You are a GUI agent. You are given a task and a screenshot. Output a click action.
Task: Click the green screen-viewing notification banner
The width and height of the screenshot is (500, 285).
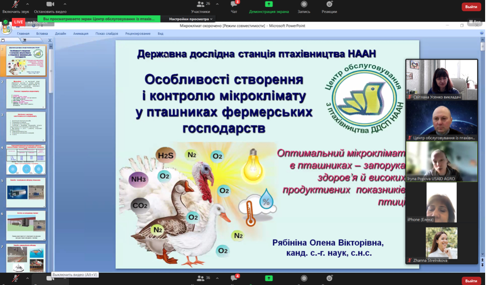pos(99,19)
